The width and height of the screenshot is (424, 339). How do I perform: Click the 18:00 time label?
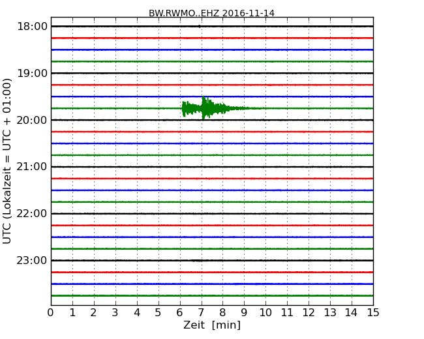[x=32, y=27]
